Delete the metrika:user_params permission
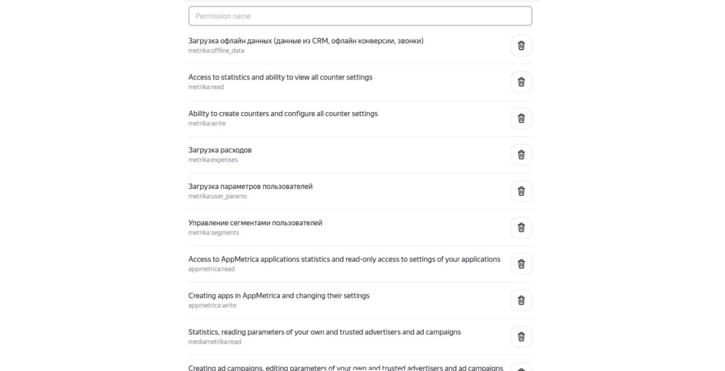The image size is (725, 371). (x=521, y=191)
